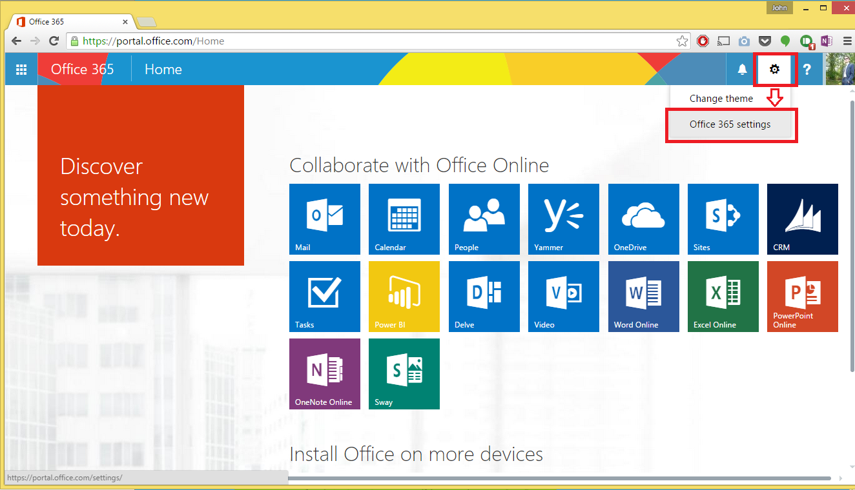Open PowerPoint Online
This screenshot has width=855, height=490.
coord(802,297)
